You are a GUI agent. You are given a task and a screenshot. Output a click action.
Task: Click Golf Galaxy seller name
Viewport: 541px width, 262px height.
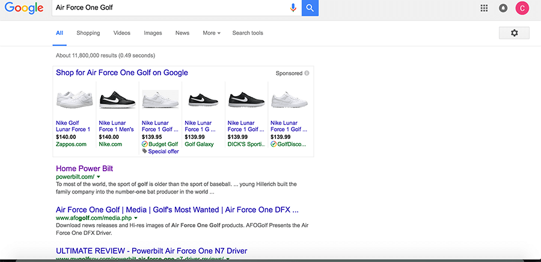click(x=199, y=144)
